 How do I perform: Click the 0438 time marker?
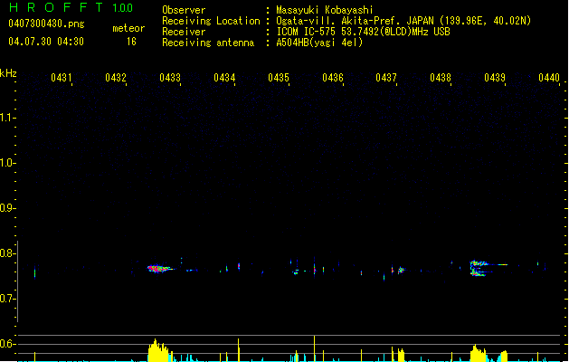441,77
